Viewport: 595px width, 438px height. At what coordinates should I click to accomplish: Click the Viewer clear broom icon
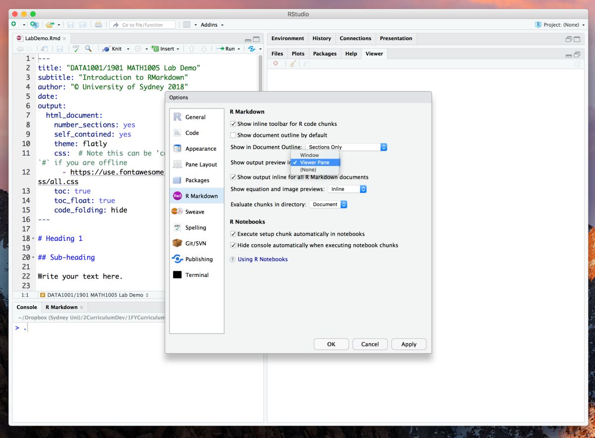(x=293, y=63)
